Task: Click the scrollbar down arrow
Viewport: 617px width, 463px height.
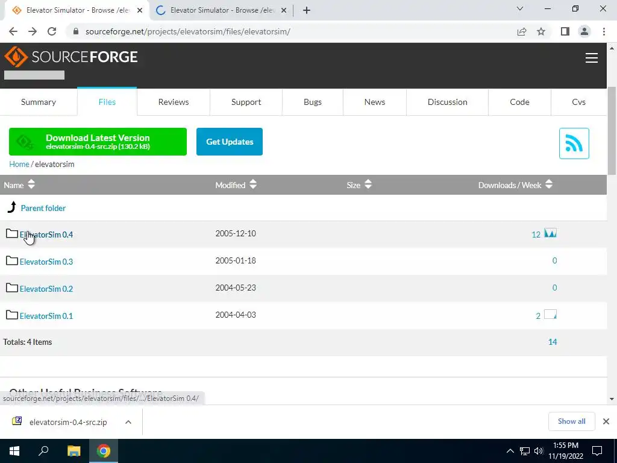Action: click(x=612, y=399)
